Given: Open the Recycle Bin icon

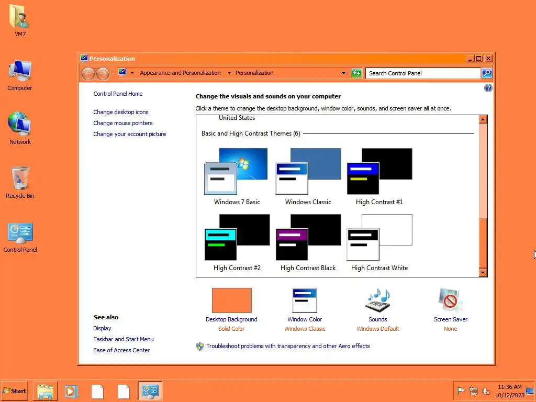Looking at the screenshot, I should (x=20, y=182).
